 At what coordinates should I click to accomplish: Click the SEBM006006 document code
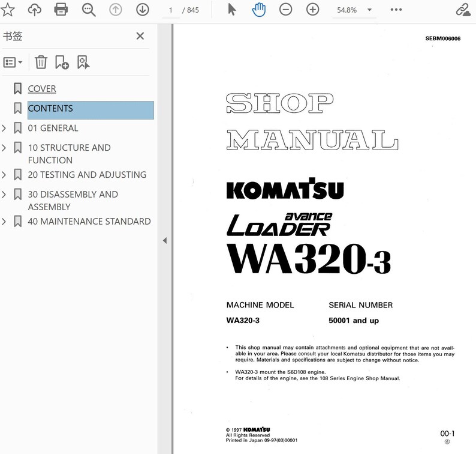(442, 38)
